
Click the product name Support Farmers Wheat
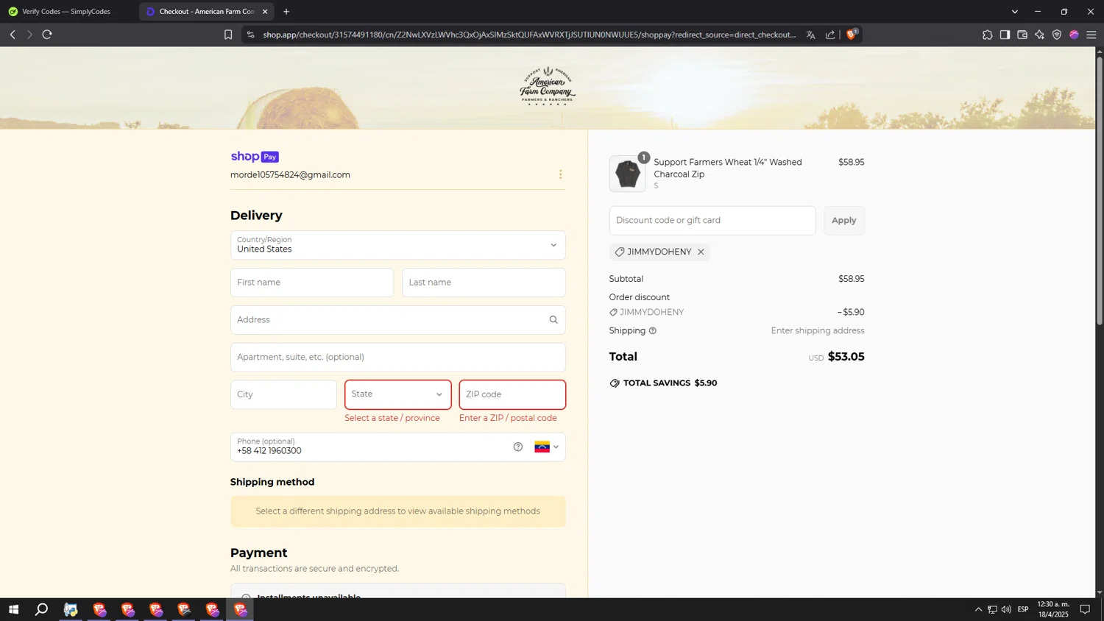pos(728,168)
